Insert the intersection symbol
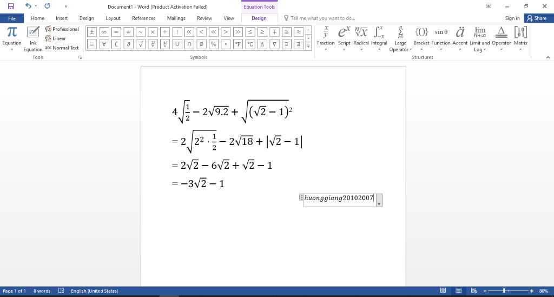The image size is (554, 297). pyautogui.click(x=189, y=44)
